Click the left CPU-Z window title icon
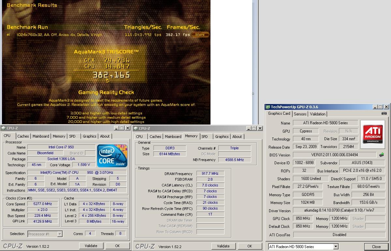391x251 pixels. pyautogui.click(x=4, y=128)
